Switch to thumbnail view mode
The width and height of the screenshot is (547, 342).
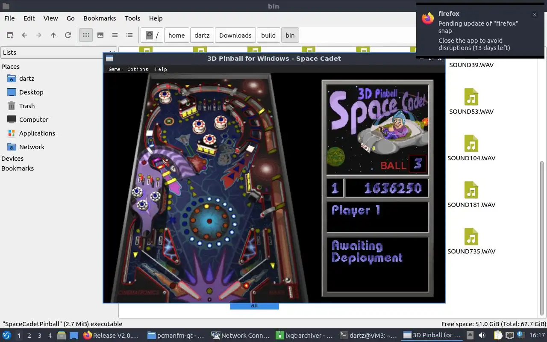click(100, 35)
